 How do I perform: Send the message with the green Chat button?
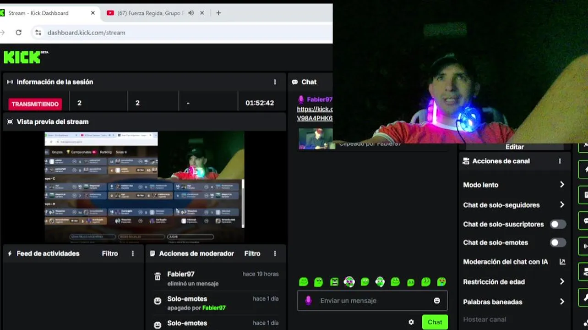435,322
